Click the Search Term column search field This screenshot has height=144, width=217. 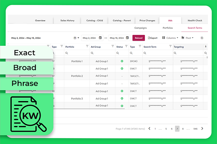tap(158, 53)
